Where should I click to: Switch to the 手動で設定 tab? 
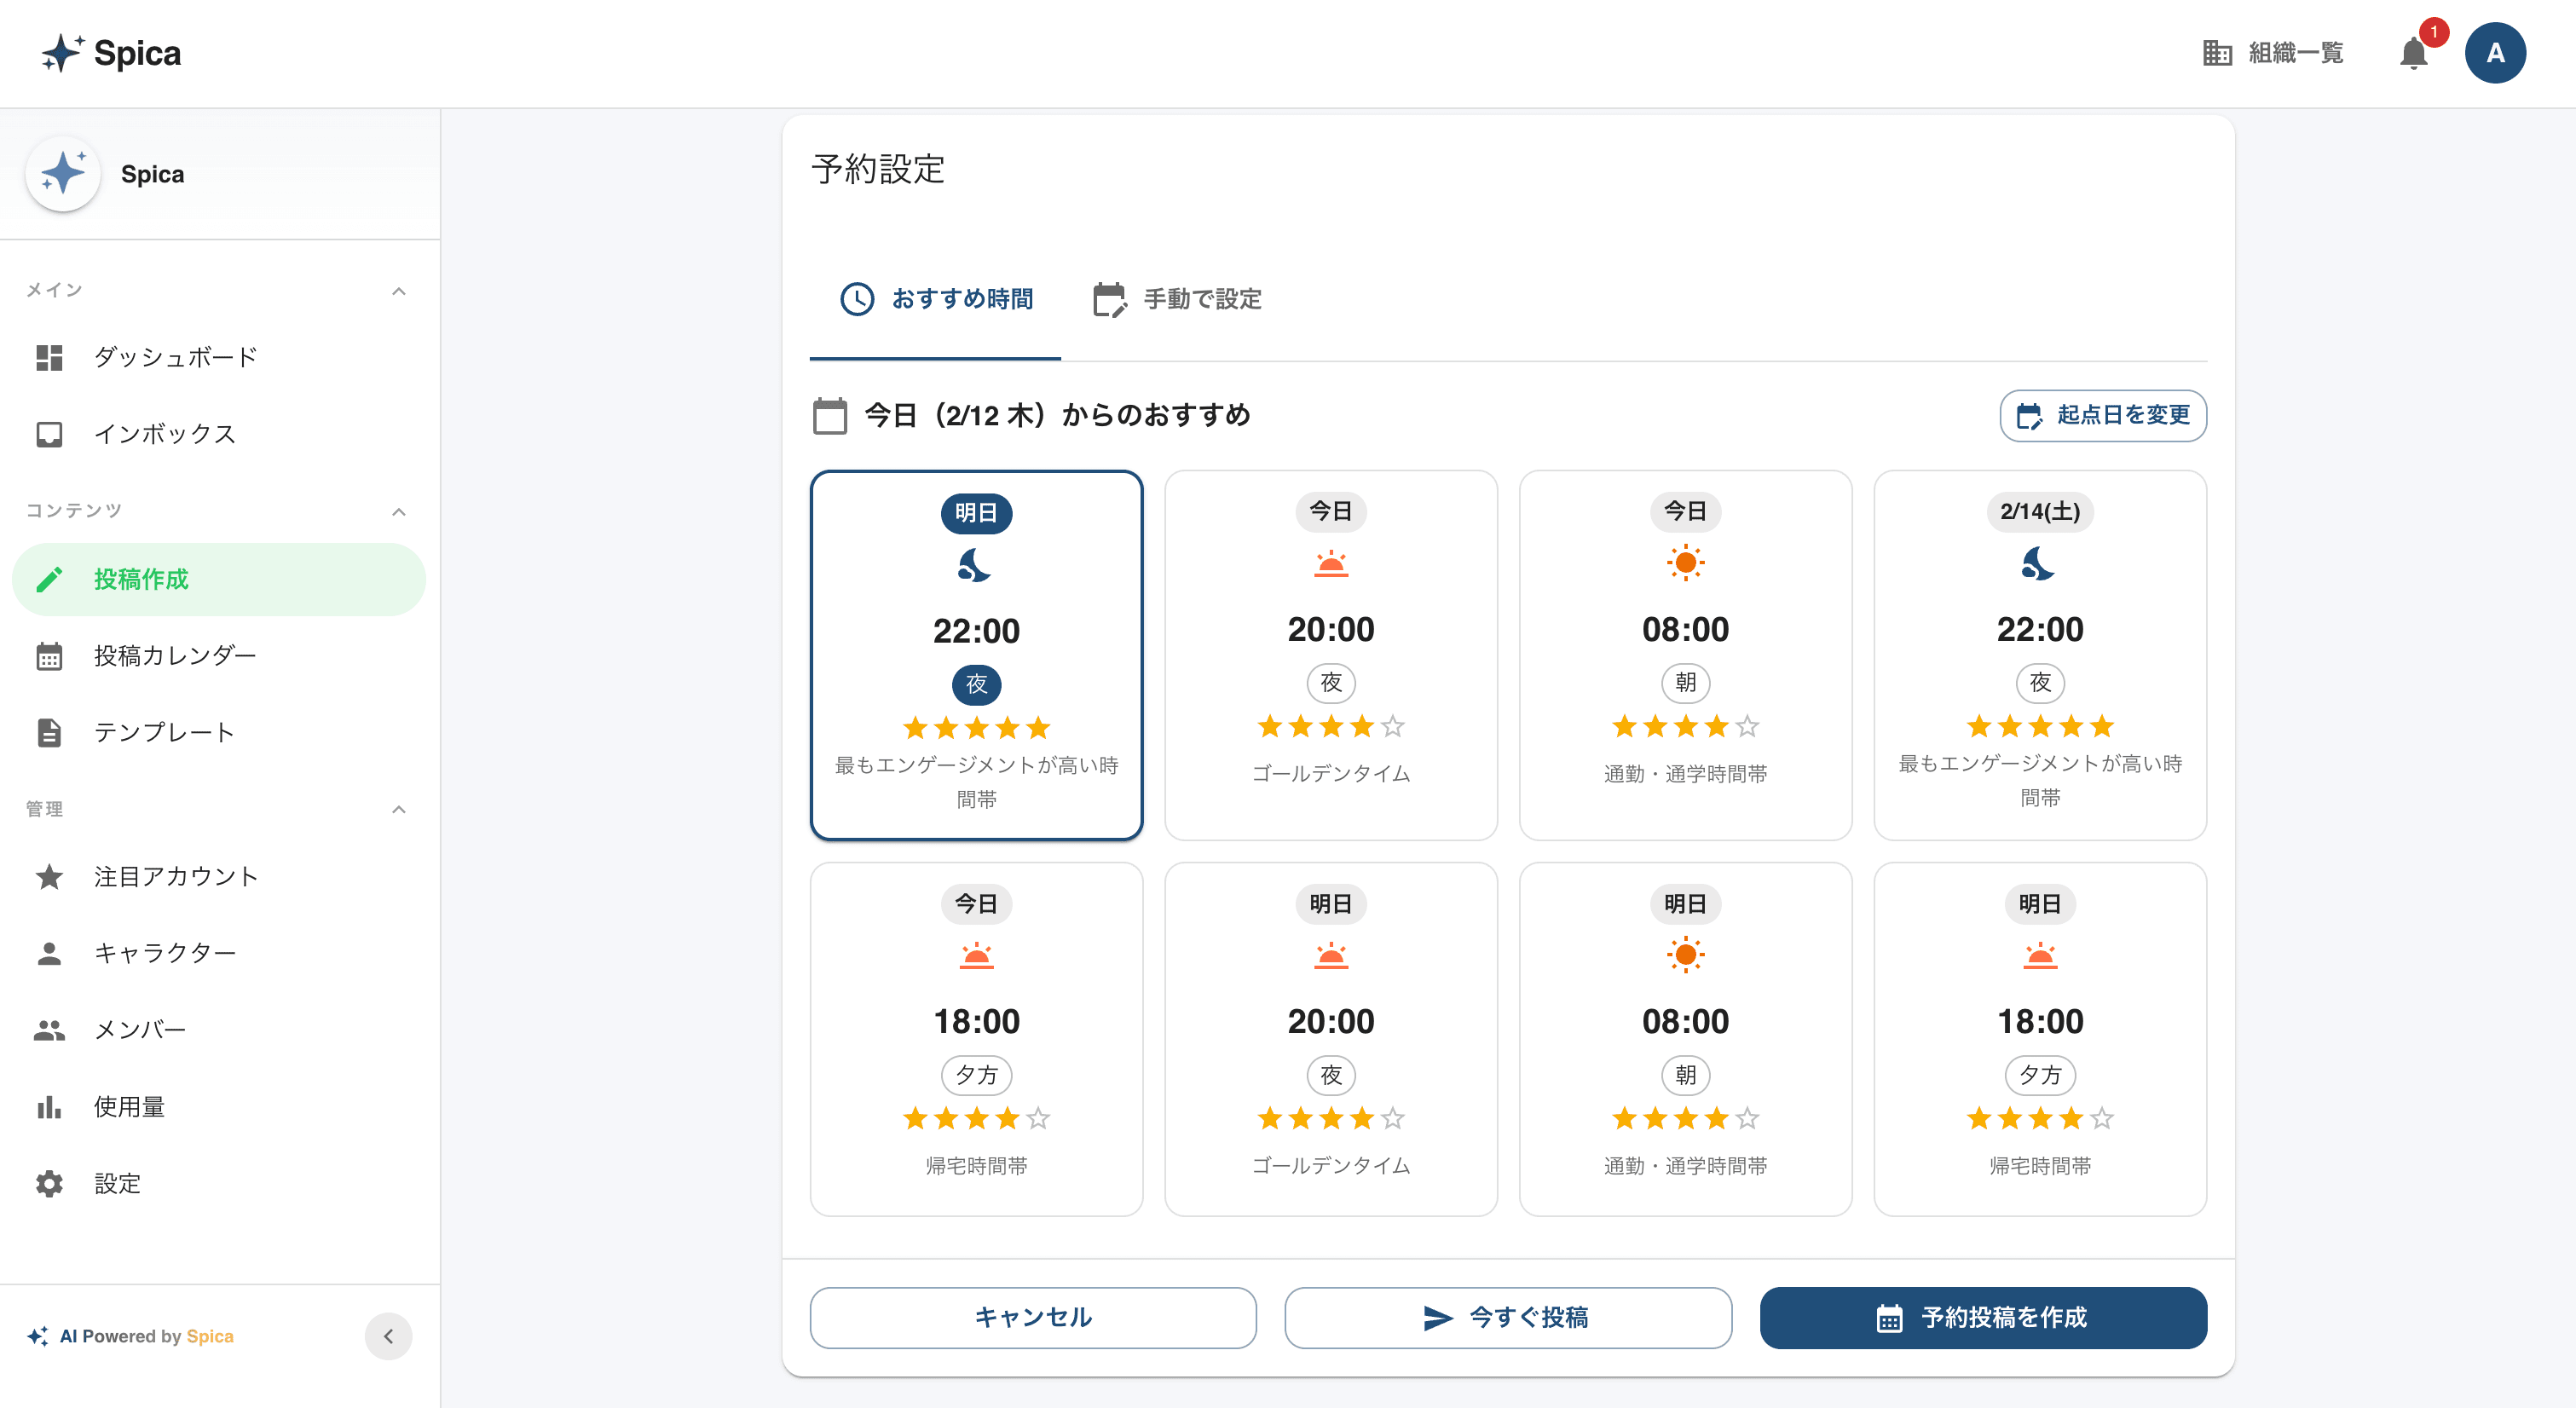(x=1176, y=299)
